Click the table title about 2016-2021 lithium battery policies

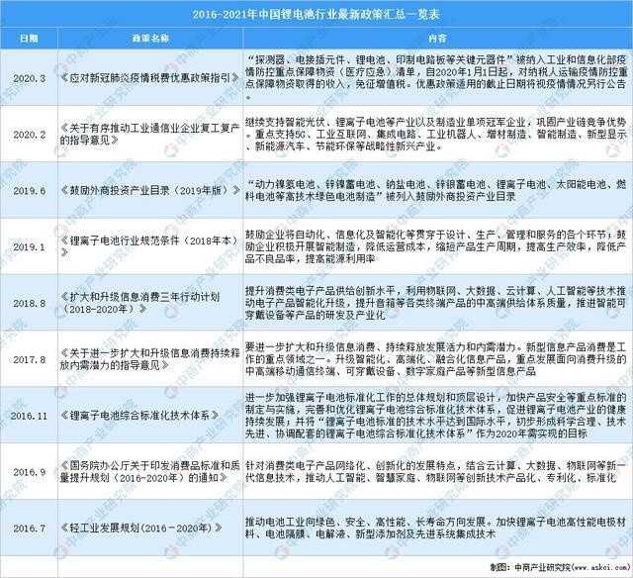tap(316, 14)
